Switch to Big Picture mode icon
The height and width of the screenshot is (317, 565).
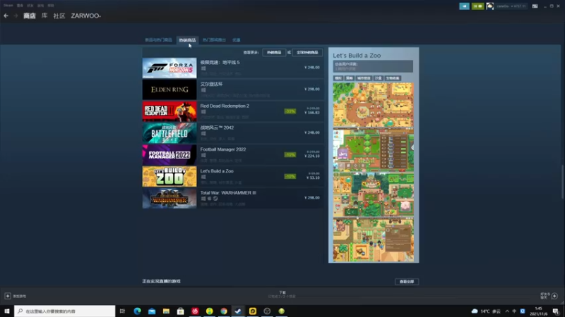click(535, 6)
